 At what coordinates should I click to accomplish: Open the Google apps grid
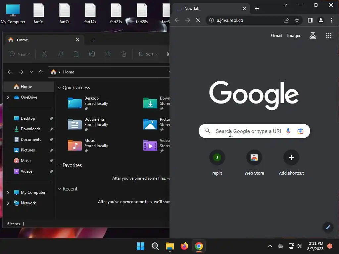click(329, 36)
